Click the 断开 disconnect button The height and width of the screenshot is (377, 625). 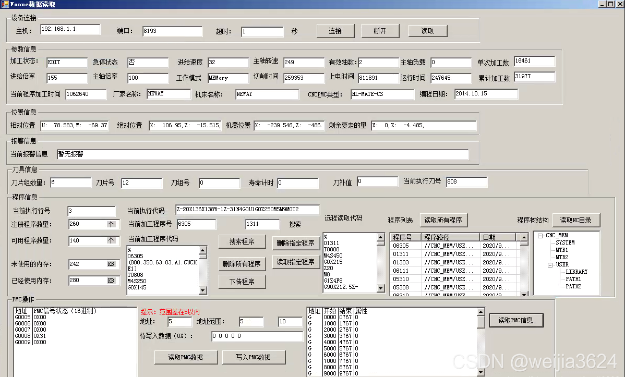tap(380, 31)
